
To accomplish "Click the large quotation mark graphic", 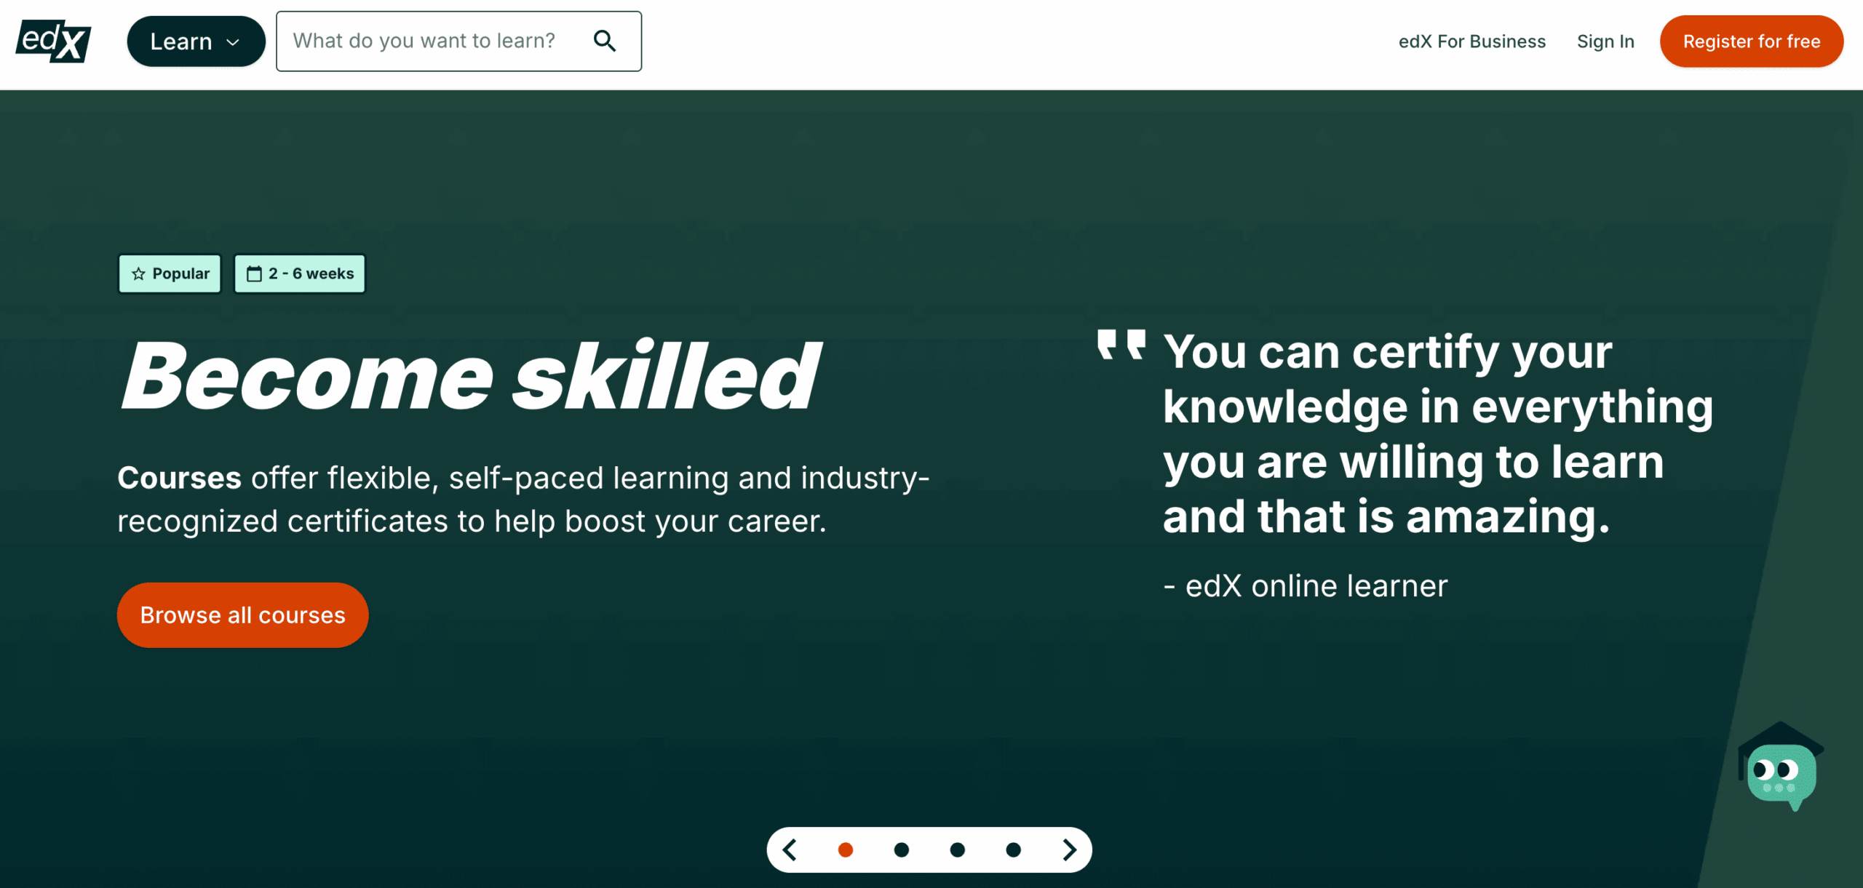I will (x=1121, y=345).
